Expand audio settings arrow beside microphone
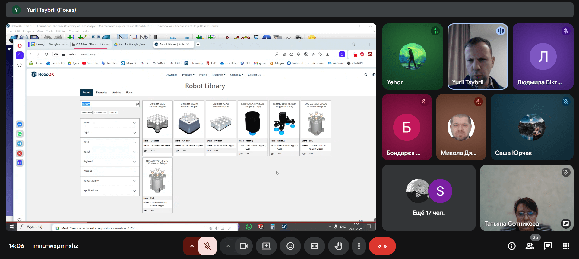 tap(192, 246)
